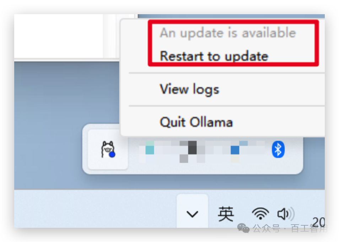The height and width of the screenshot is (242, 339).
Task: Open the Wi-Fi network icon
Action: (260, 214)
